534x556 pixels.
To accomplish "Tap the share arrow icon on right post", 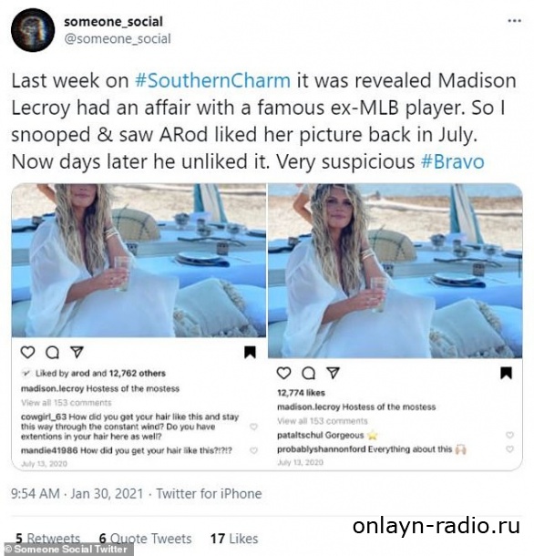I will (x=333, y=373).
